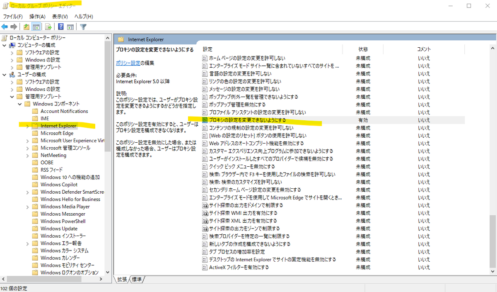
Task: Sort by the コメント column header
Action: pos(424,49)
